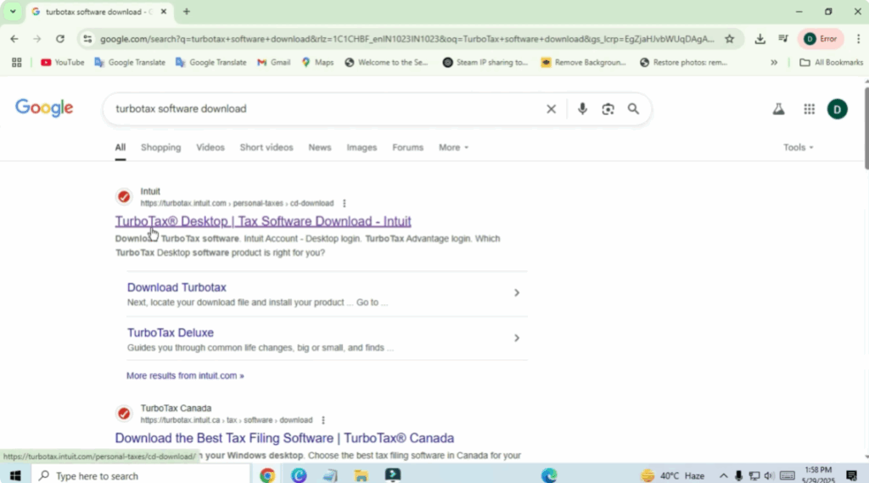This screenshot has height=483, width=869.
Task: Switch to the Forums tab
Action: point(407,147)
